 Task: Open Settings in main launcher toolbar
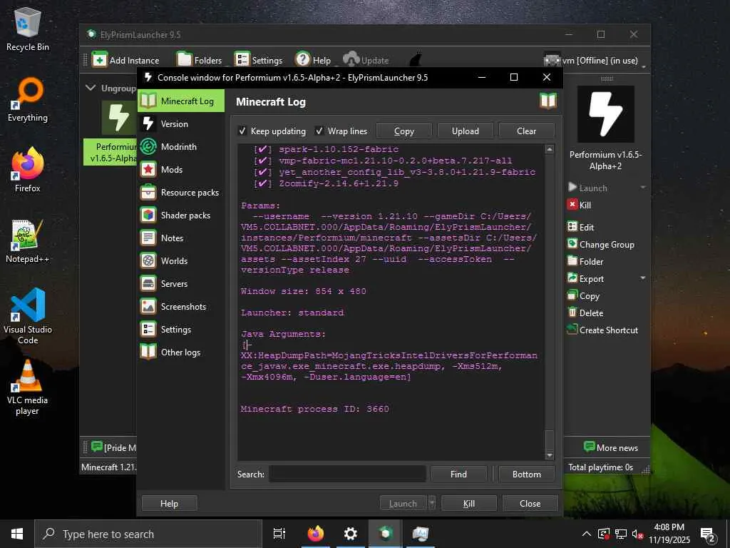(258, 60)
